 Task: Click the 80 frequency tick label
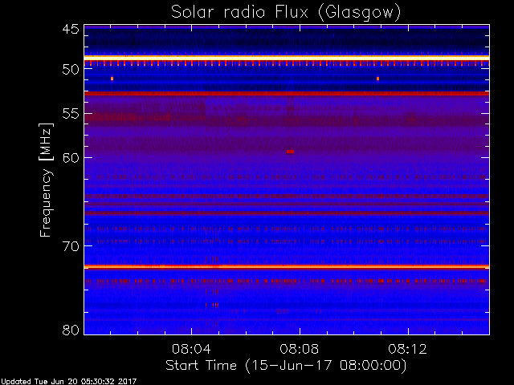[x=71, y=330]
